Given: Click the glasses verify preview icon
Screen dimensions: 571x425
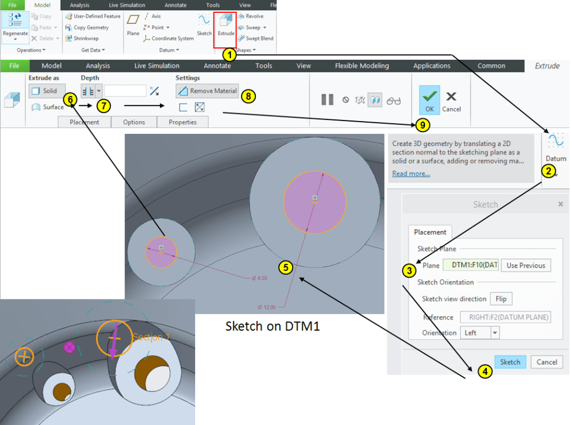Looking at the screenshot, I should (394, 100).
